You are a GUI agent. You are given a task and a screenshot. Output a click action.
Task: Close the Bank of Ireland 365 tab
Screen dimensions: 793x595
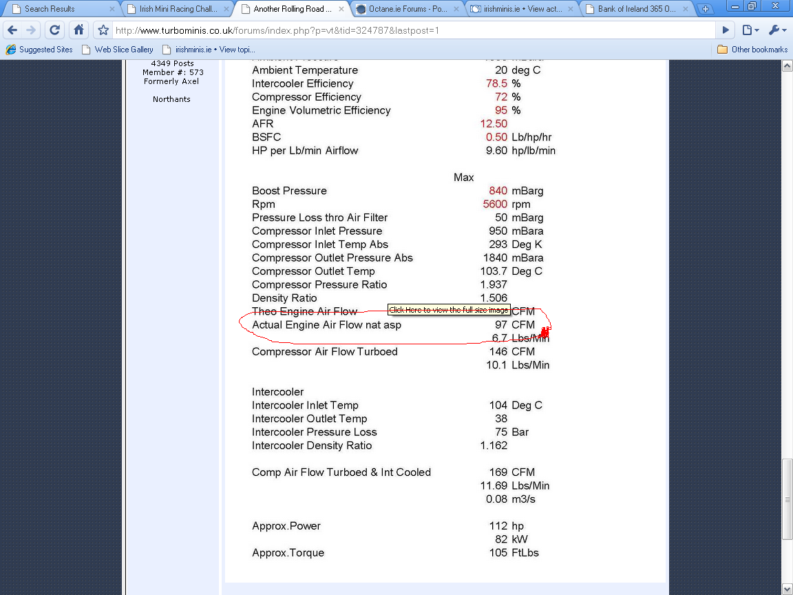point(686,9)
